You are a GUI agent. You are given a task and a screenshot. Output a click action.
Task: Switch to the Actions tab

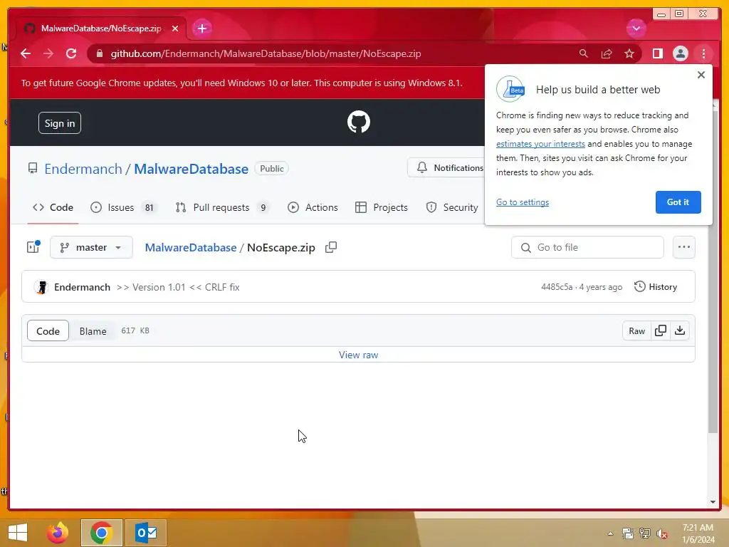click(313, 207)
